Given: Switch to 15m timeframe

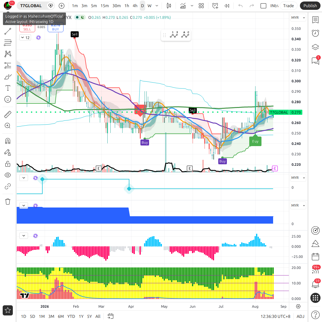Looking at the screenshot, I should click(105, 6).
